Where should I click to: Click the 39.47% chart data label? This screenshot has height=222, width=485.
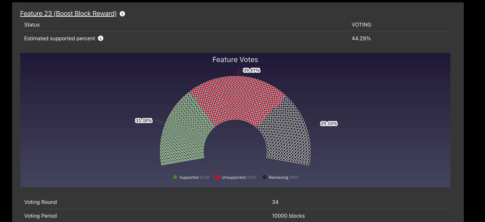coord(251,70)
